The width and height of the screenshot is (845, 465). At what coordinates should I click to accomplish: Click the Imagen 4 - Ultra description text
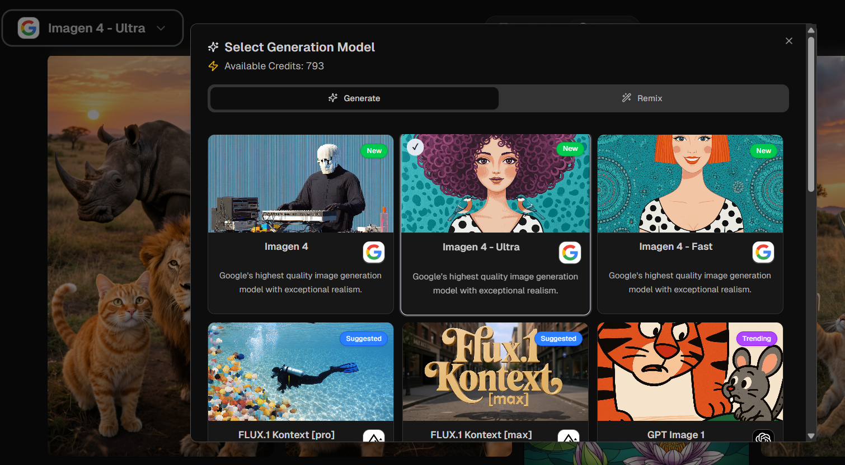click(x=495, y=283)
